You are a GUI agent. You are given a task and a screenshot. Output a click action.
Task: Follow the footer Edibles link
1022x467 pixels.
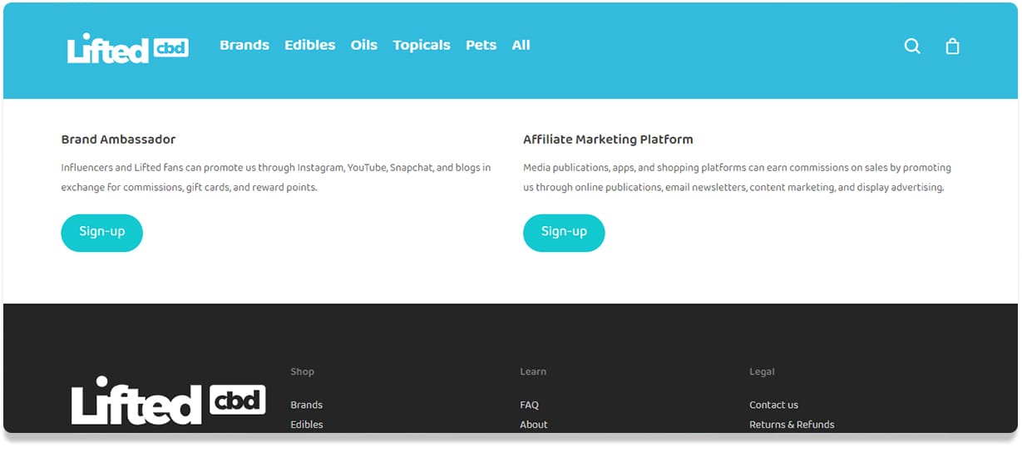307,425
